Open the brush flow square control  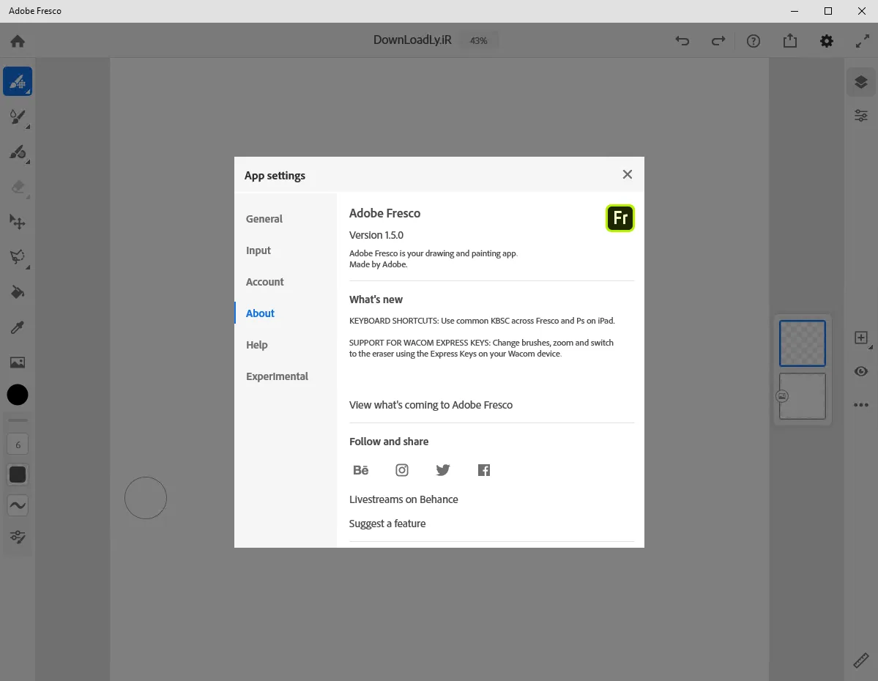[18, 475]
